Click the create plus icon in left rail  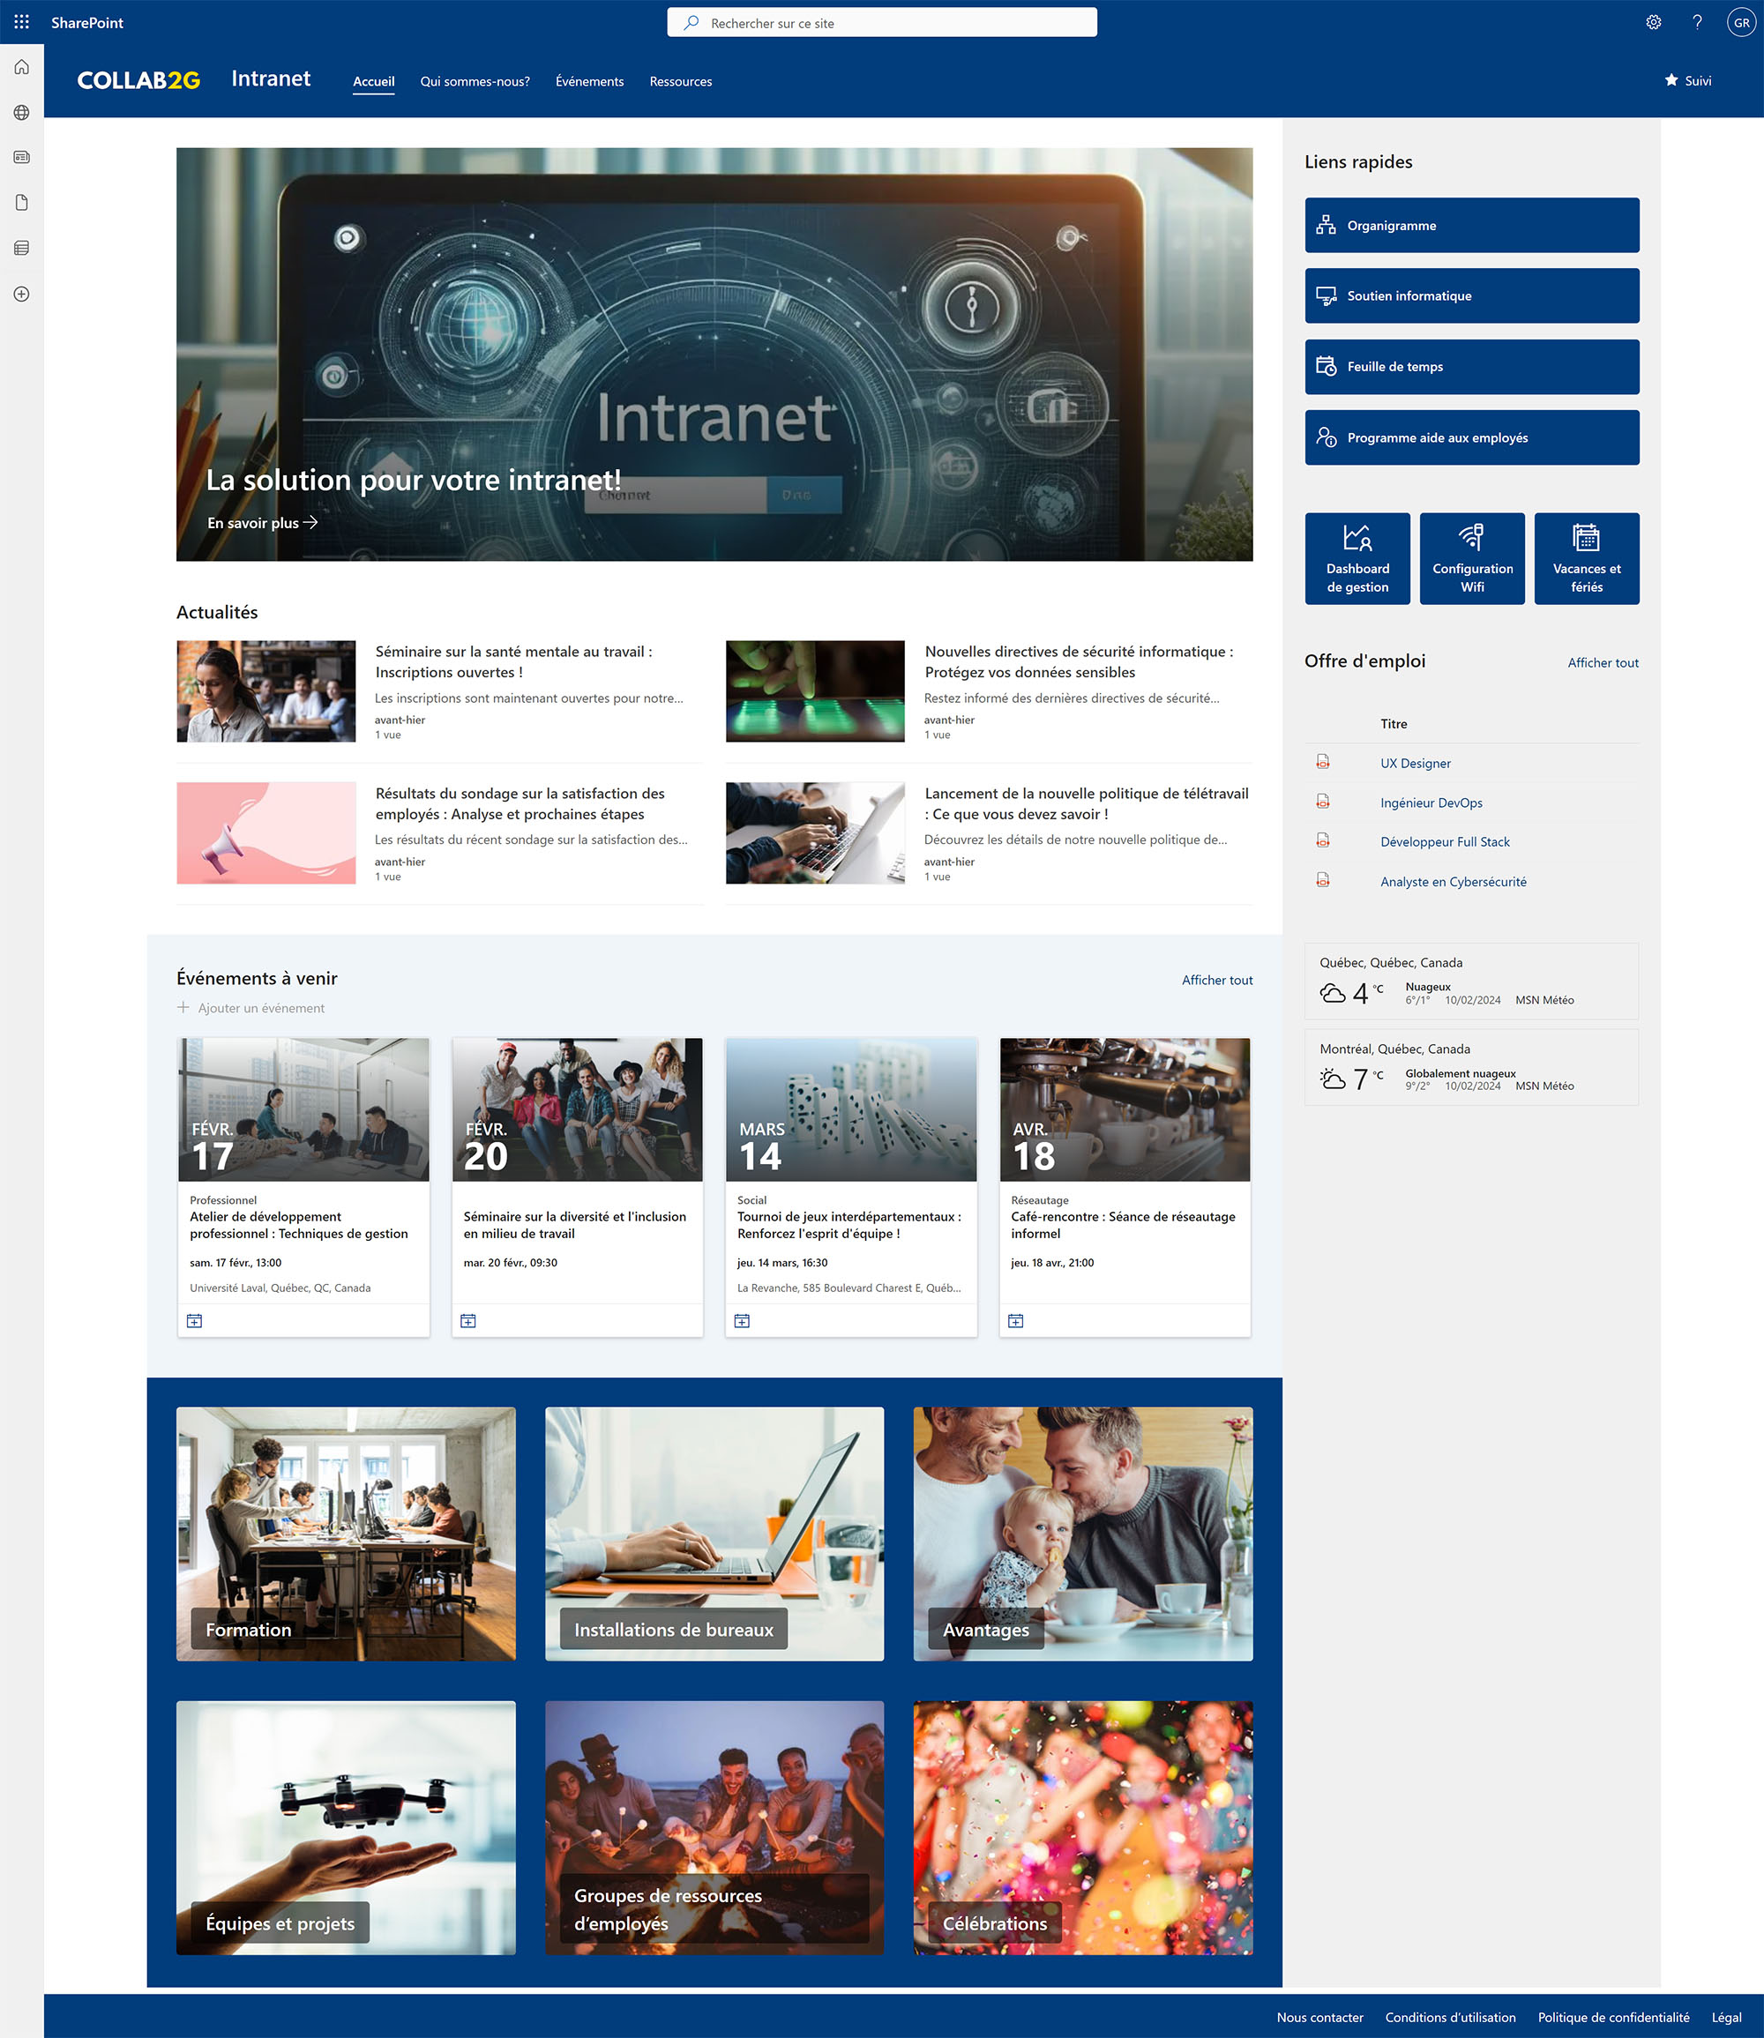pyautogui.click(x=22, y=294)
